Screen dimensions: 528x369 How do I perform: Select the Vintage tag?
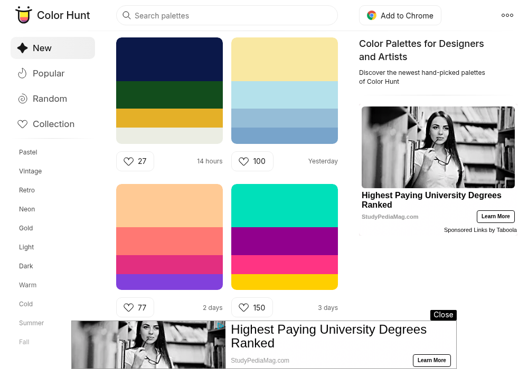30,171
